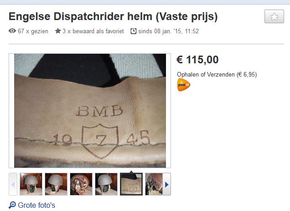The width and height of the screenshot is (290, 211).
Task: Select helmet interior liner thumbnail
Action: 81,184
